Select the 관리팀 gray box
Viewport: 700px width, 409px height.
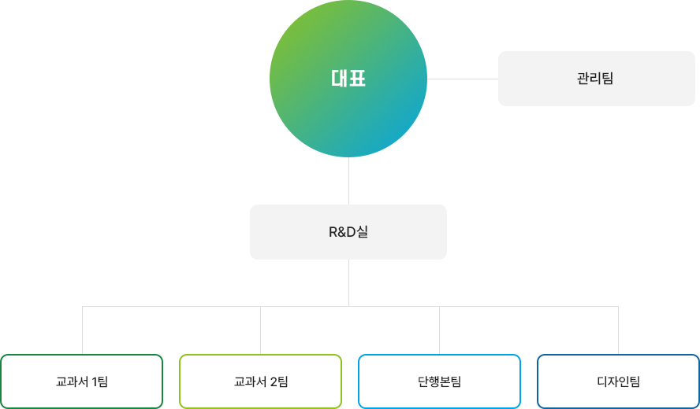coord(597,79)
